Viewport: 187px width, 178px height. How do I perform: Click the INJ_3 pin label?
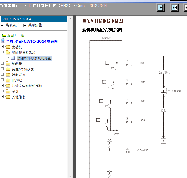tap(129, 103)
